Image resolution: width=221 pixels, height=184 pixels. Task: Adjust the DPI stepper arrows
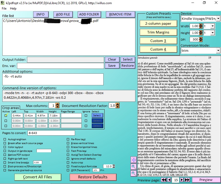[x=201, y=39]
